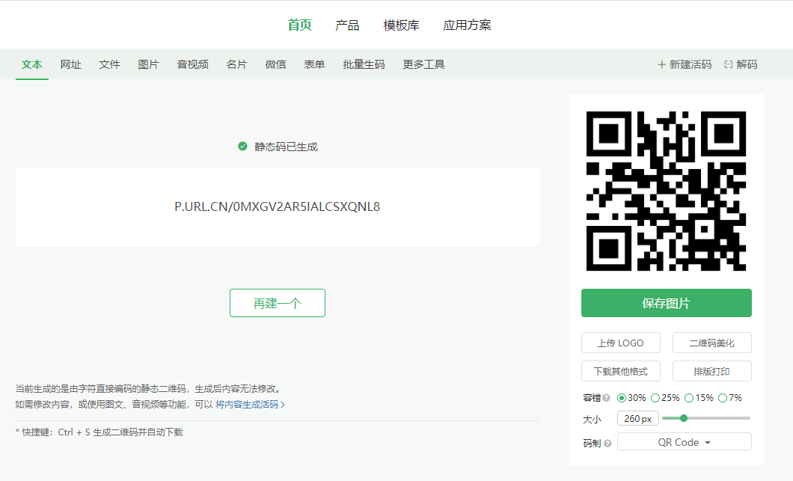Click the plus icon of 新建活码
Viewport: 793px width, 481px height.
(x=661, y=65)
